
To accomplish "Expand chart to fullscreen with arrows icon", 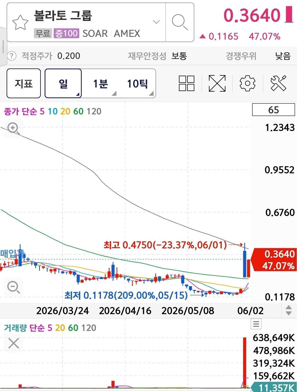I will point(217,83).
